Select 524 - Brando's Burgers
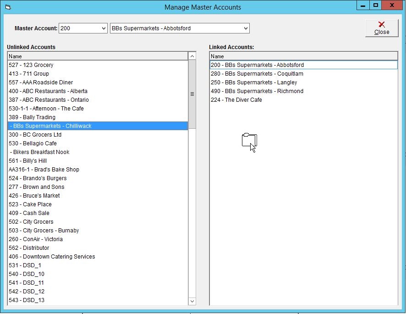 98,178
